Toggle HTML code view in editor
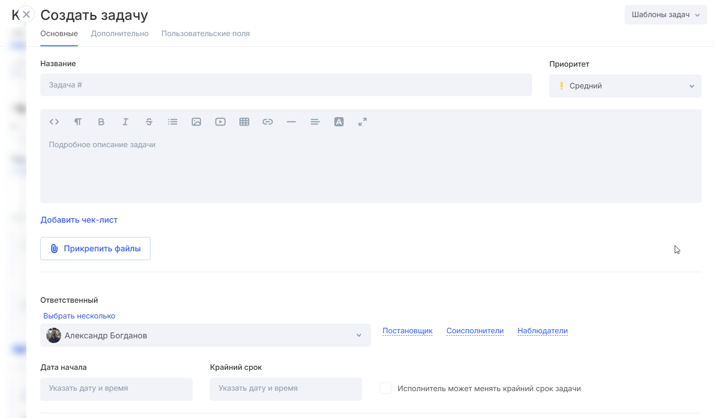This screenshot has height=418, width=715. [54, 122]
